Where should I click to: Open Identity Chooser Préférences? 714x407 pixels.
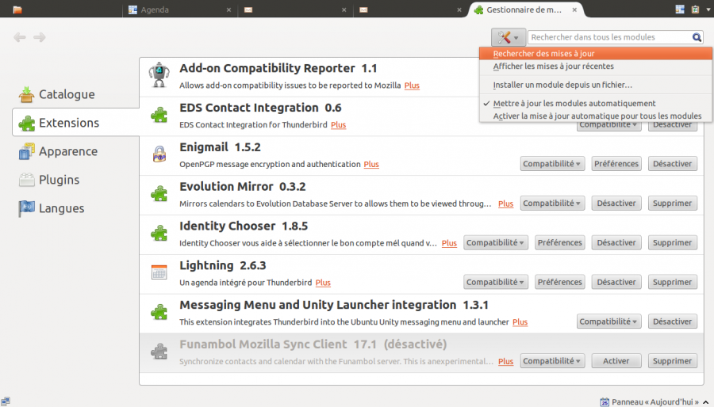[559, 243]
